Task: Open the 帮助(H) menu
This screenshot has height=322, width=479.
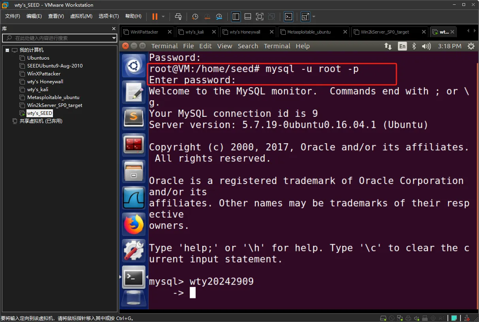Action: [133, 16]
